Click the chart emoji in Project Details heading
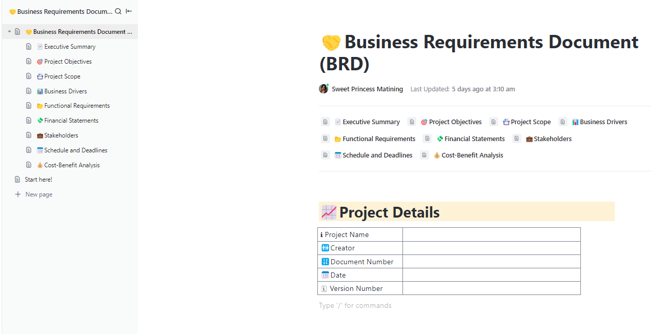 pos(329,212)
